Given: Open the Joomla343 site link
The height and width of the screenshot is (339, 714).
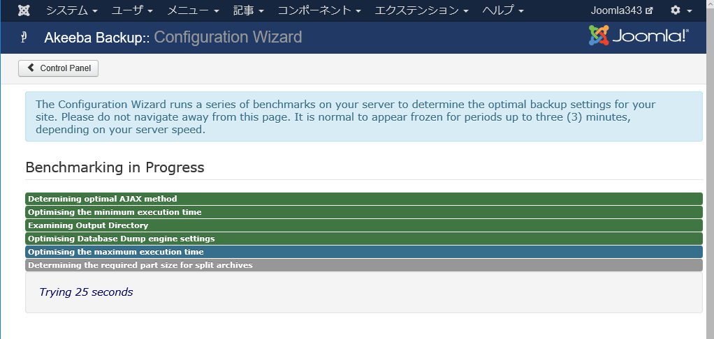Looking at the screenshot, I should (622, 10).
